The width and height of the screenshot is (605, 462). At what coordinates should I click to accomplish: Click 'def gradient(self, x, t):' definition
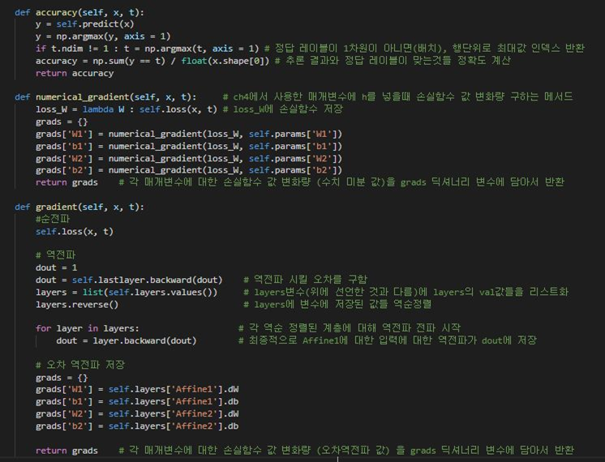79,207
